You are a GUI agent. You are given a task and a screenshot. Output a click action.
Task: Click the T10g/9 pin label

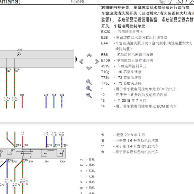[x=49, y=146]
